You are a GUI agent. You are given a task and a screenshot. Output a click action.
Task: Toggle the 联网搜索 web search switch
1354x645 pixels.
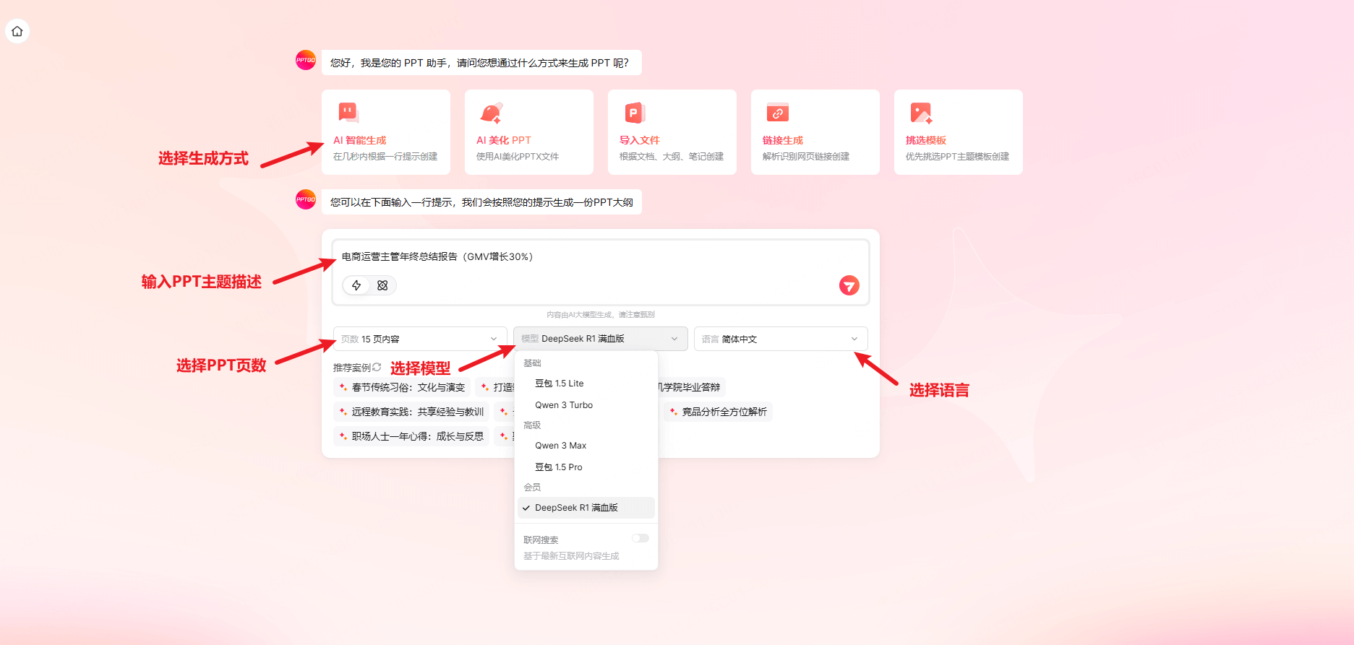(x=640, y=538)
